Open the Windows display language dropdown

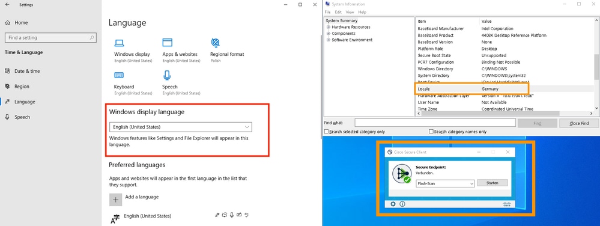pos(181,127)
